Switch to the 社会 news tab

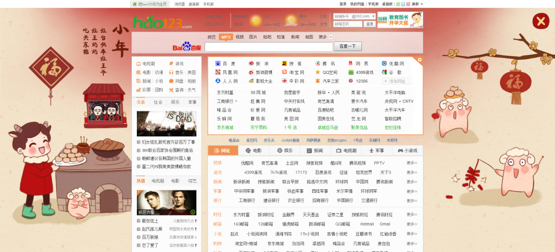pos(158,102)
